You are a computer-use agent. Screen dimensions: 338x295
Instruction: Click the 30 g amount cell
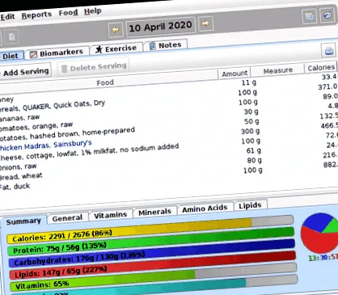[x=251, y=112]
